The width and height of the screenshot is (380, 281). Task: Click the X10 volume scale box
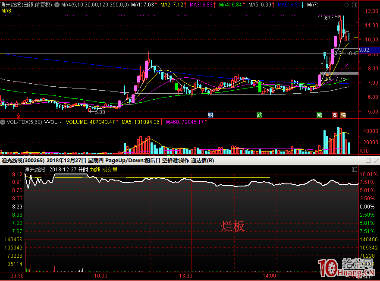point(364,151)
